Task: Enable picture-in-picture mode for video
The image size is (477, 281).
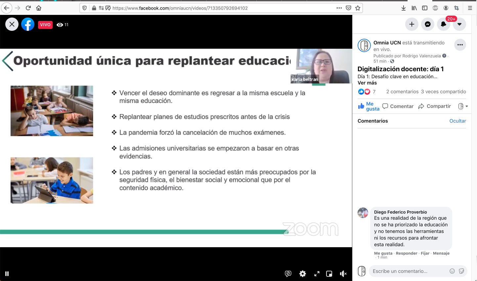Action: [x=329, y=274]
